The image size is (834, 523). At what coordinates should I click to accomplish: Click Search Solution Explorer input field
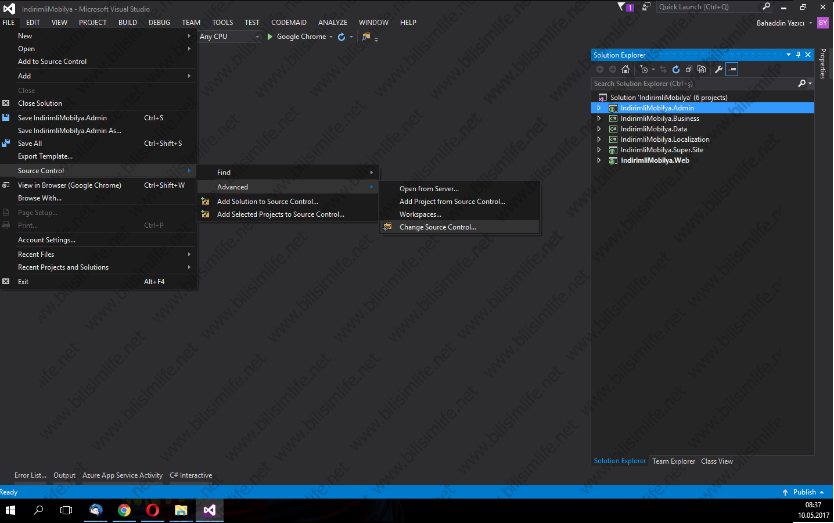[x=694, y=84]
